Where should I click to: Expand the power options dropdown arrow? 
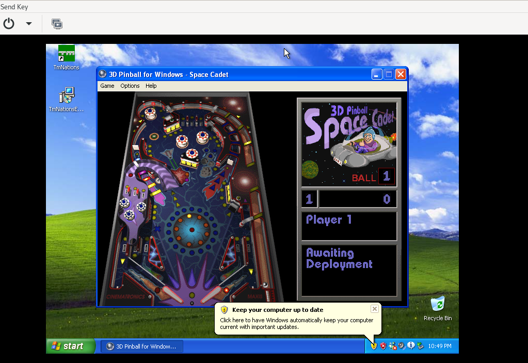click(29, 24)
